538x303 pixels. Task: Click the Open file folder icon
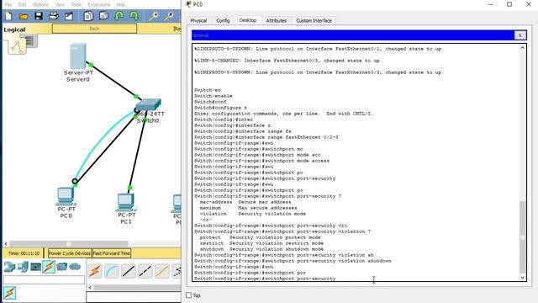click(24, 16)
